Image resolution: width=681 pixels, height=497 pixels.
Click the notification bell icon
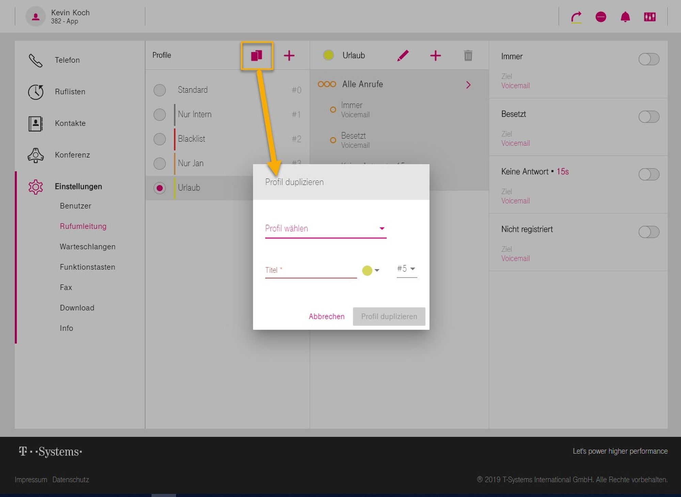click(625, 17)
